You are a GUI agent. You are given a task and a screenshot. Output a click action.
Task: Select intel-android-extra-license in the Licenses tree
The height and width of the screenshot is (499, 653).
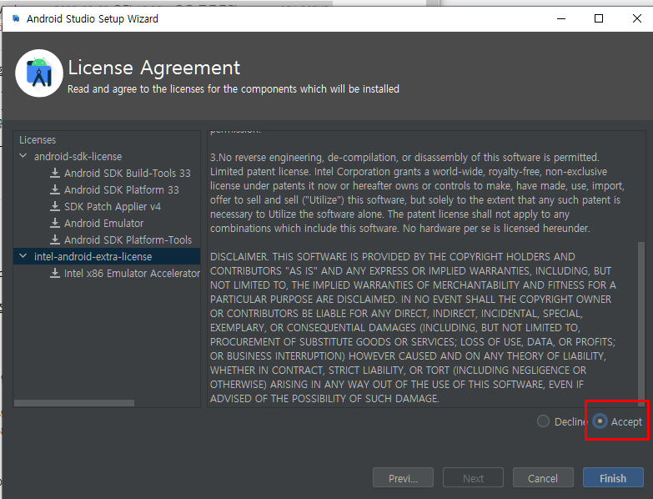click(93, 256)
